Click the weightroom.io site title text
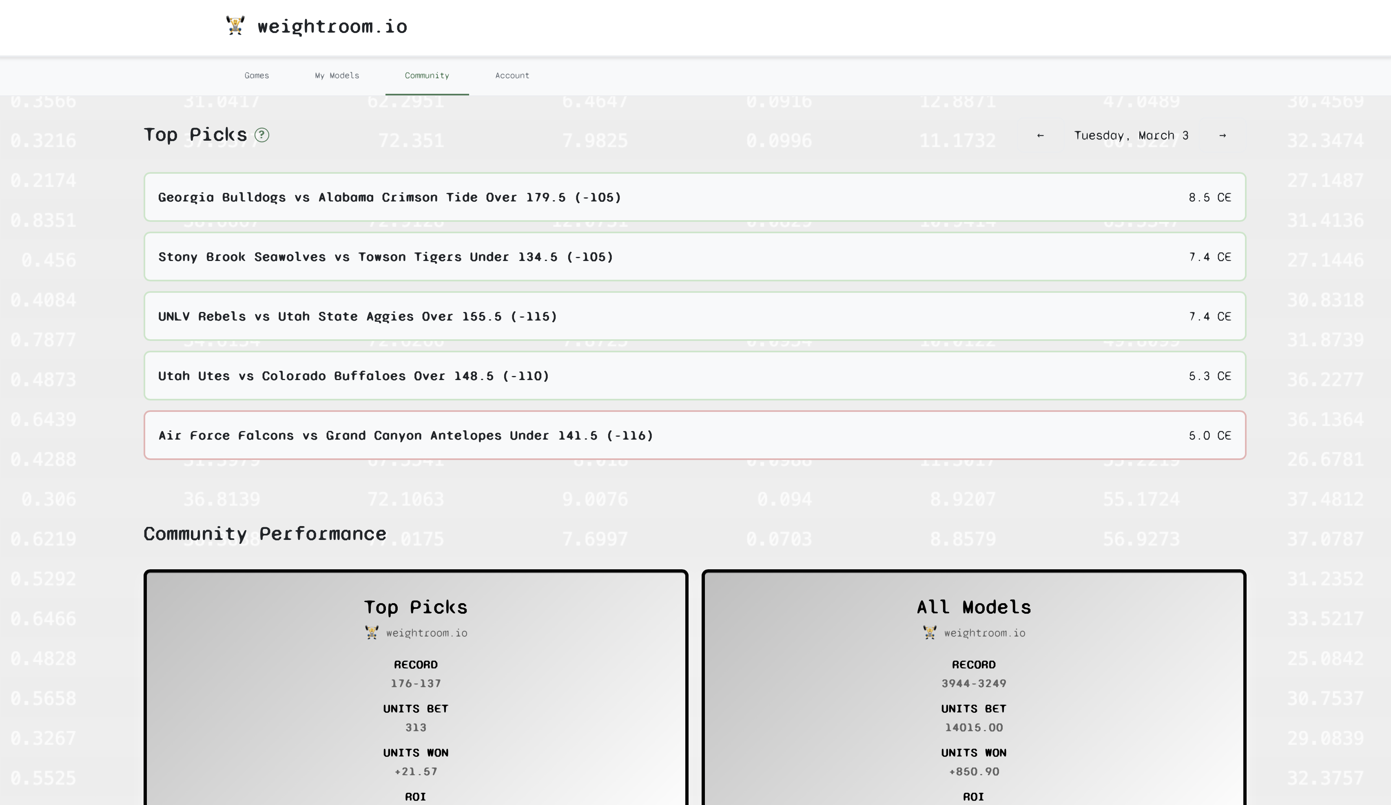The image size is (1391, 805). coord(333,26)
